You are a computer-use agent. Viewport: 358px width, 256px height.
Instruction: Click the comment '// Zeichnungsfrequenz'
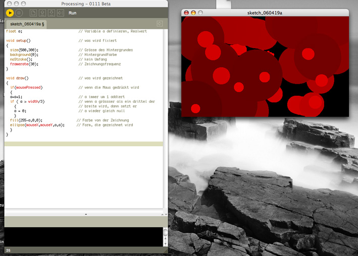coord(99,64)
